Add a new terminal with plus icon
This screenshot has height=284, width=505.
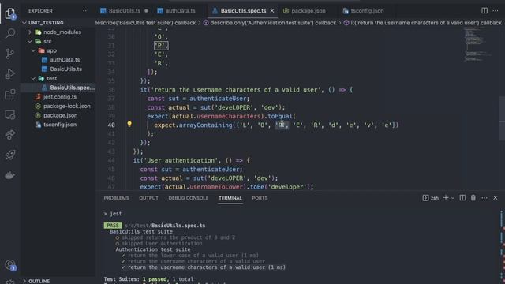pos(446,198)
